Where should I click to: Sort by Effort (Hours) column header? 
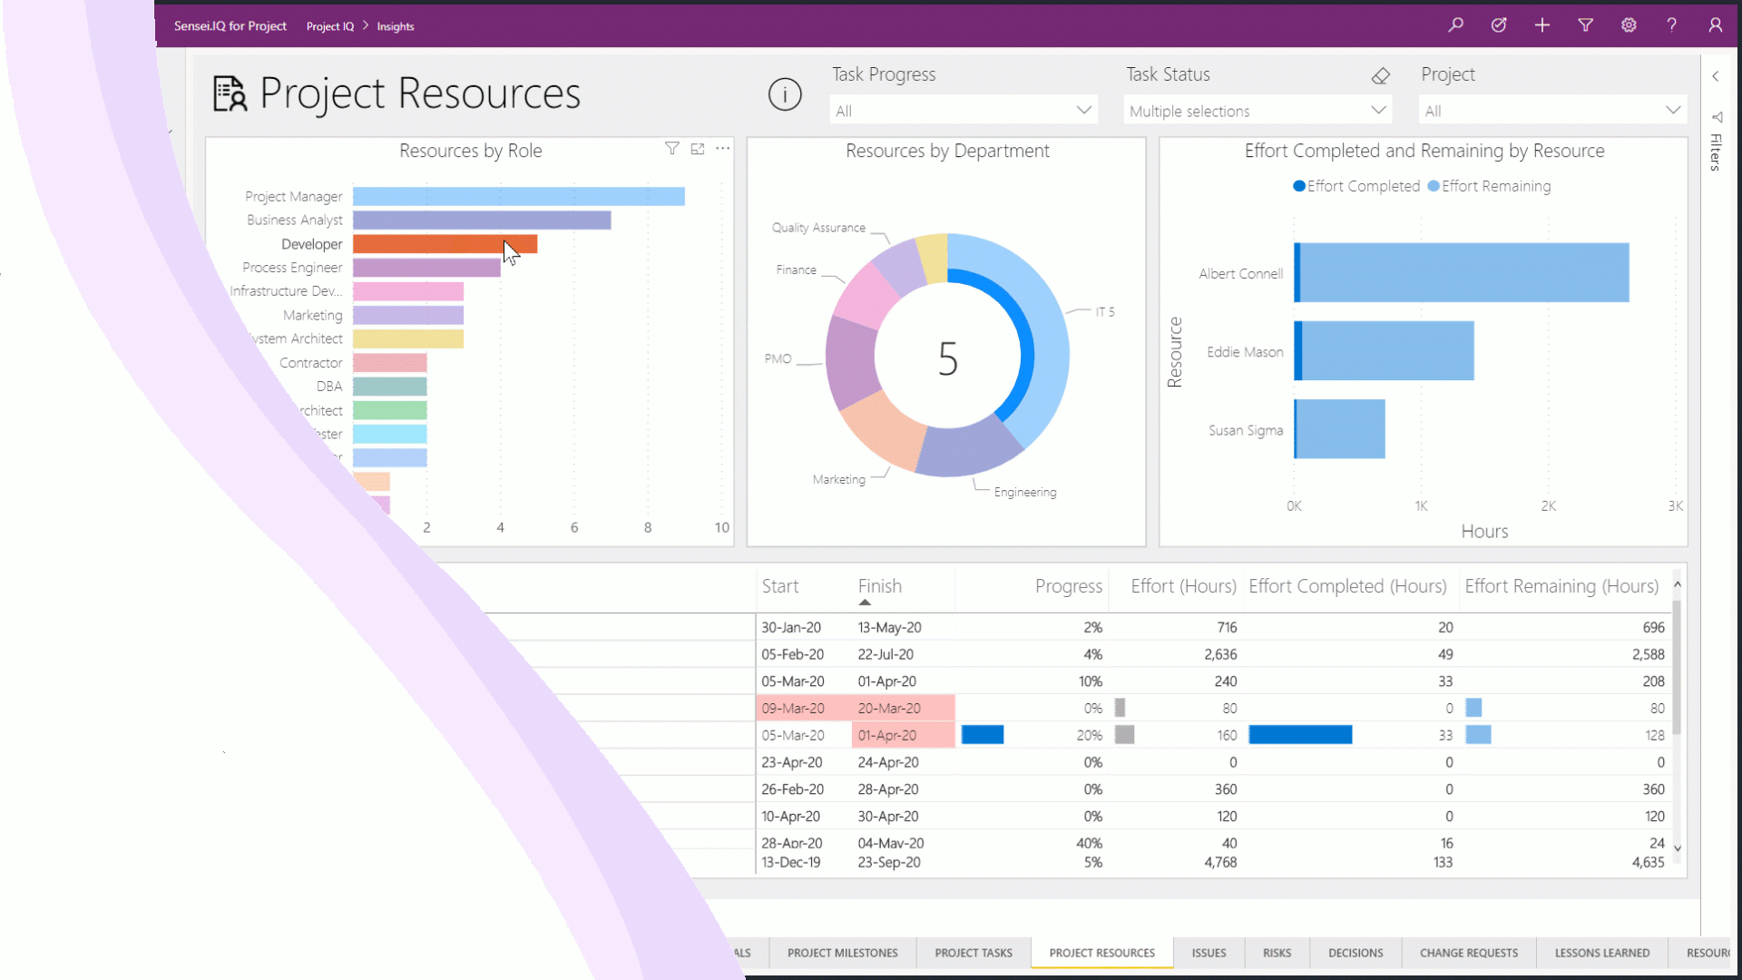[x=1183, y=586]
